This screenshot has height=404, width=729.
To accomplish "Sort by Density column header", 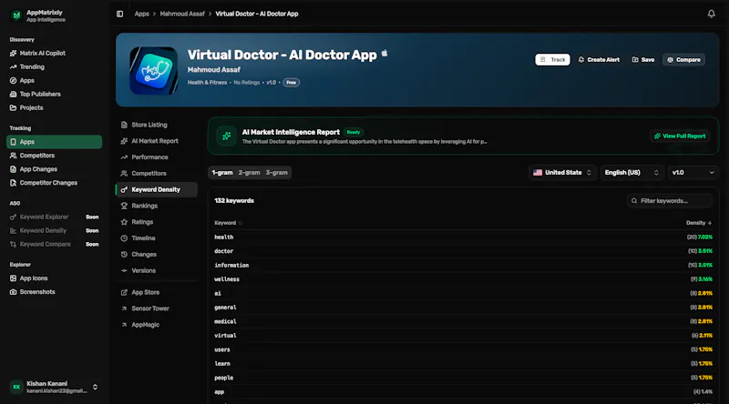I will (699, 223).
